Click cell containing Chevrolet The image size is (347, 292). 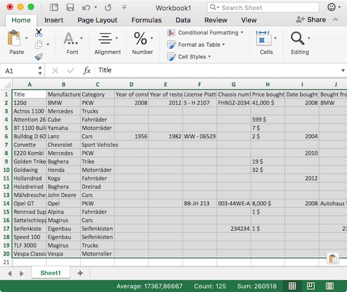(x=64, y=145)
